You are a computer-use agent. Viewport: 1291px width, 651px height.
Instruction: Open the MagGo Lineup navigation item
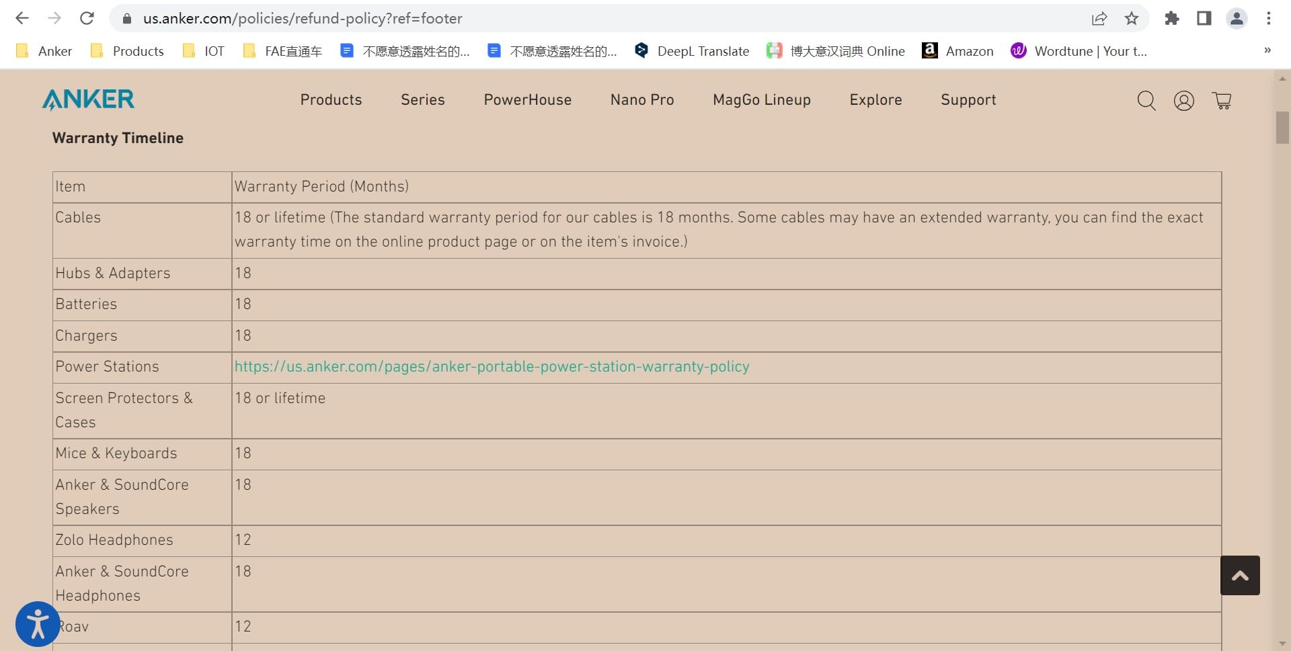click(762, 99)
